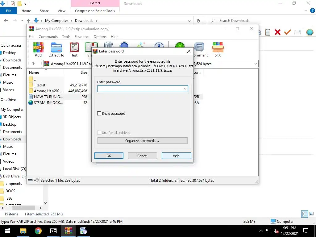Switch Explorer to large icons view
The image size is (316, 237).
click(311, 214)
